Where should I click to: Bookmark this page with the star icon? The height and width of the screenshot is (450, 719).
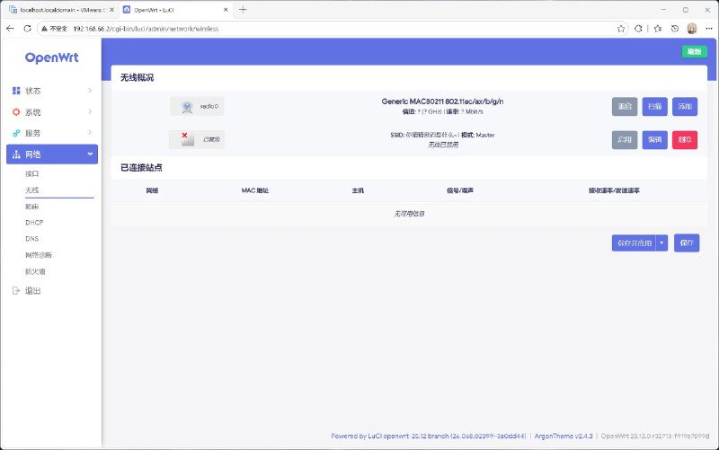tap(621, 29)
